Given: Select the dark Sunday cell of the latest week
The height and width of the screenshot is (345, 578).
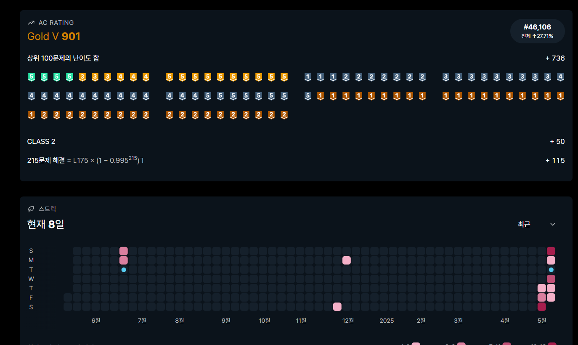Looking at the screenshot, I should point(551,251).
